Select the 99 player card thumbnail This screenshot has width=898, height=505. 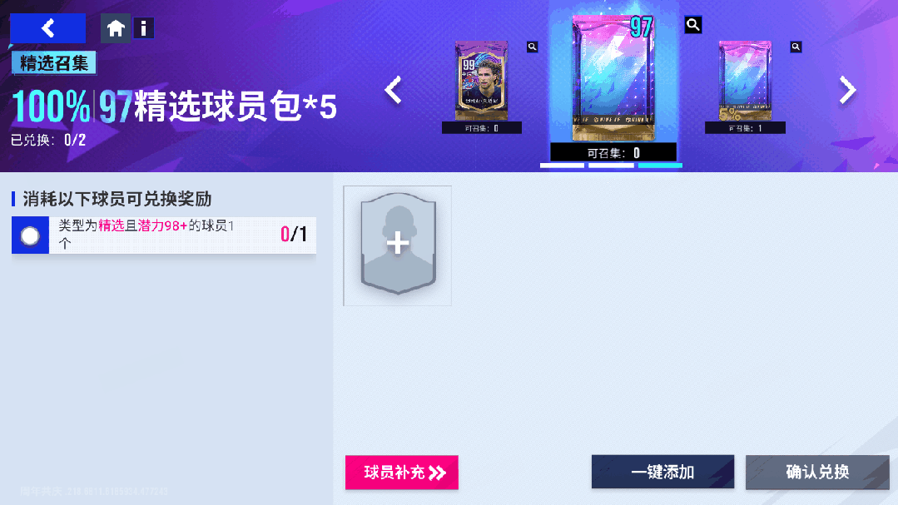(x=481, y=80)
